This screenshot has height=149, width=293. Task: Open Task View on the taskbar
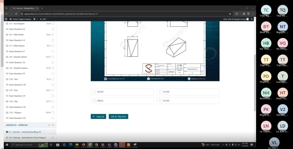click(51, 145)
